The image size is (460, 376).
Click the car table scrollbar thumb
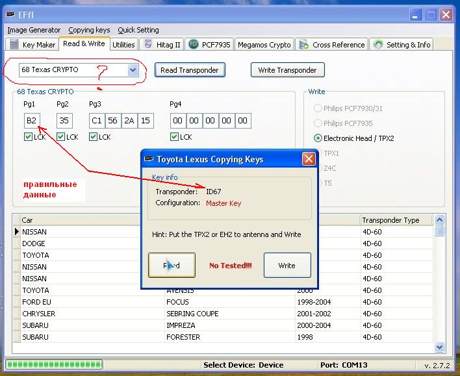click(439, 231)
